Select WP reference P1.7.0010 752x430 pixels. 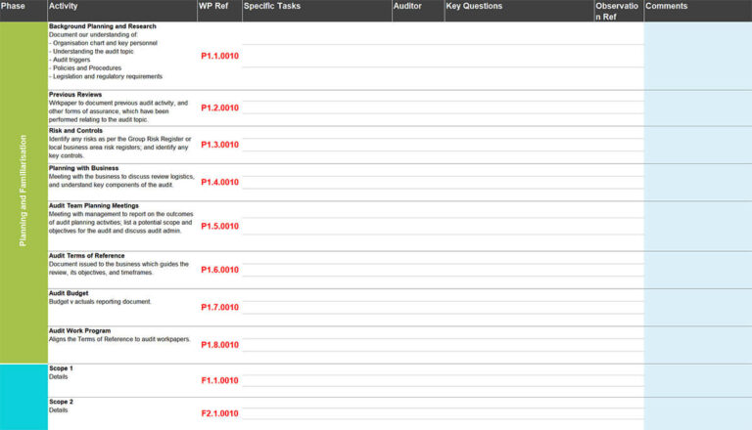[219, 307]
